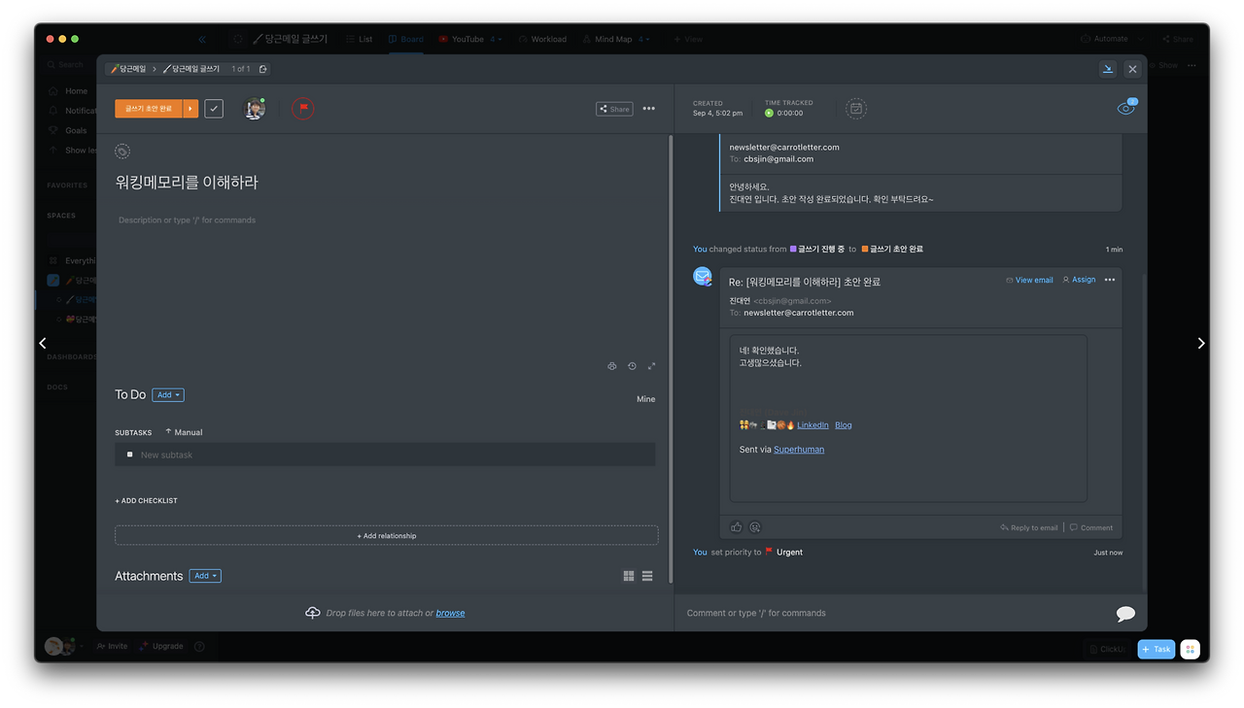The image size is (1244, 708).
Task: Click the add tags icon above title
Action: click(x=121, y=152)
